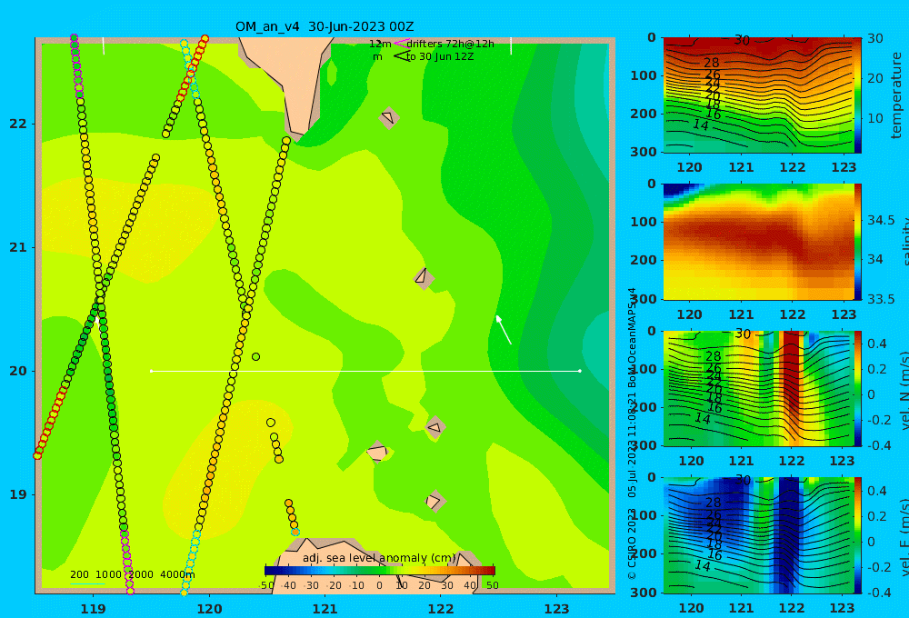Click the '34.5' salinity colorbar tick
Screen dimensions: 909x618
point(881,220)
